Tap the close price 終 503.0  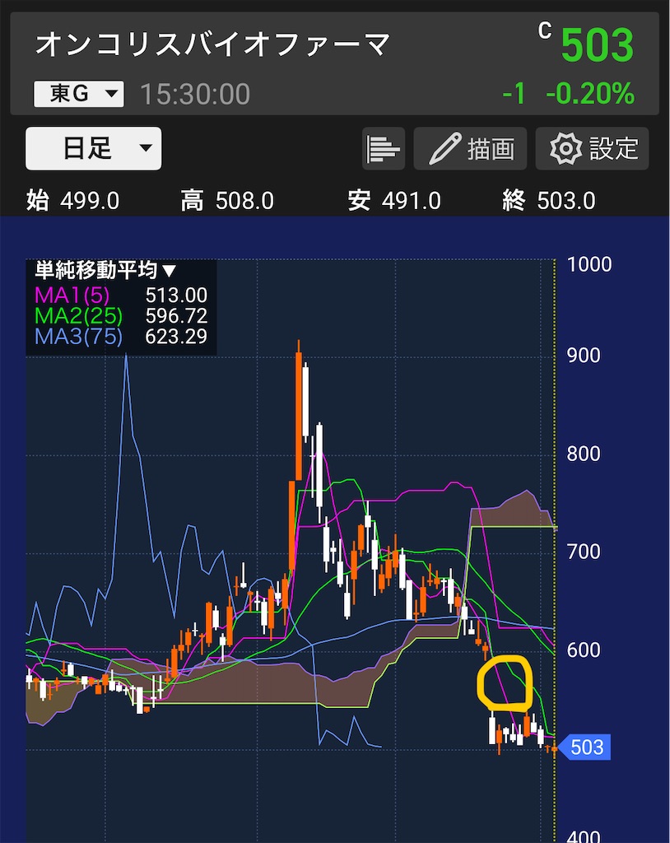tap(549, 201)
